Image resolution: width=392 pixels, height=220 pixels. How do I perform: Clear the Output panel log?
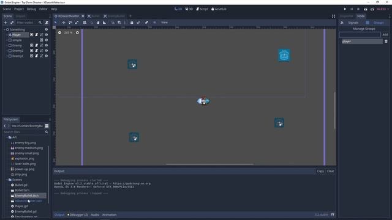coord(330,171)
